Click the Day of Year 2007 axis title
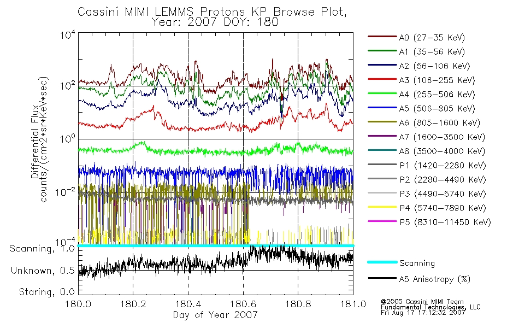Viewport: 519px width, 328px height. pyautogui.click(x=215, y=315)
